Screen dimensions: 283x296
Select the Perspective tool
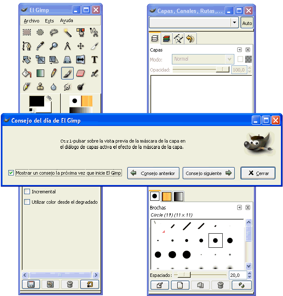(x=67, y=59)
